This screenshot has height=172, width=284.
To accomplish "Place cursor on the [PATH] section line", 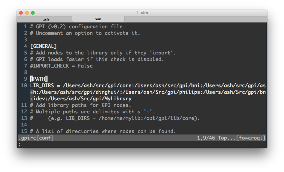I will point(39,79).
